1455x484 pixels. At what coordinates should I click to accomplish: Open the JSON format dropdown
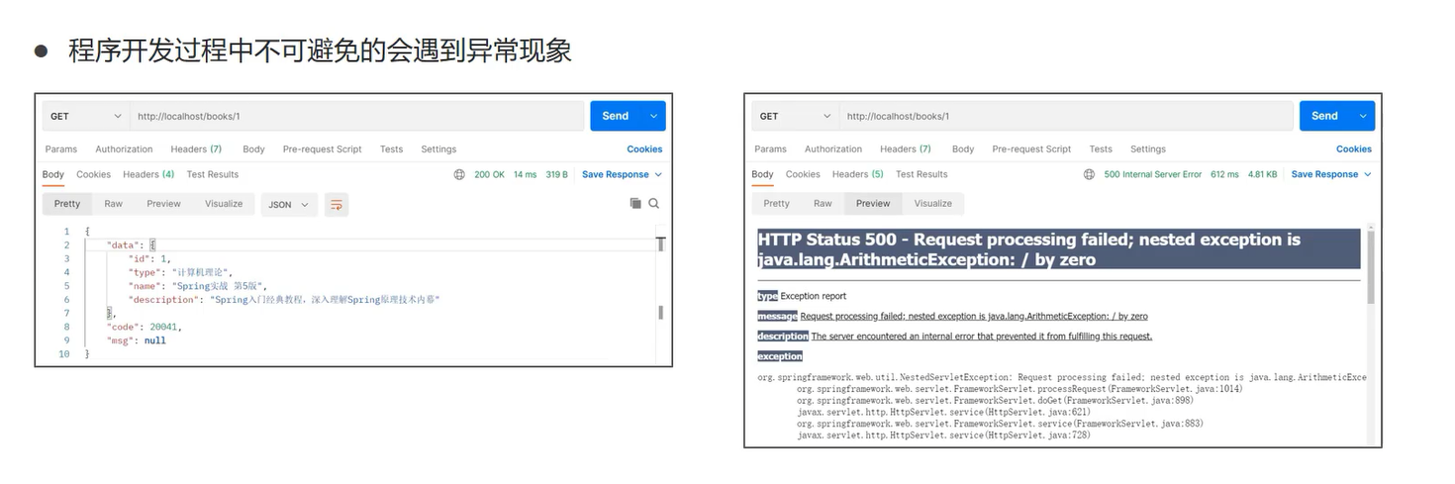[x=289, y=205]
